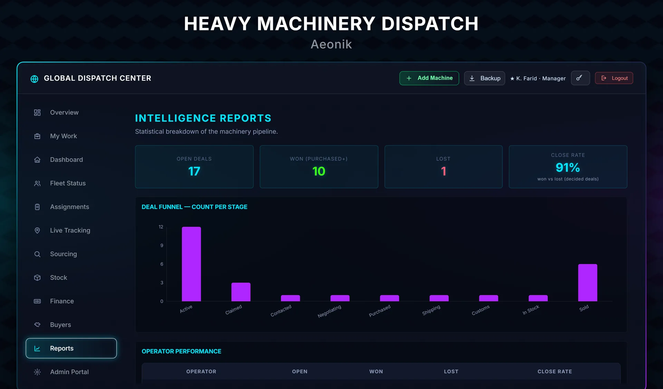Open the Admin Portal
The height and width of the screenshot is (389, 663).
coord(71,372)
